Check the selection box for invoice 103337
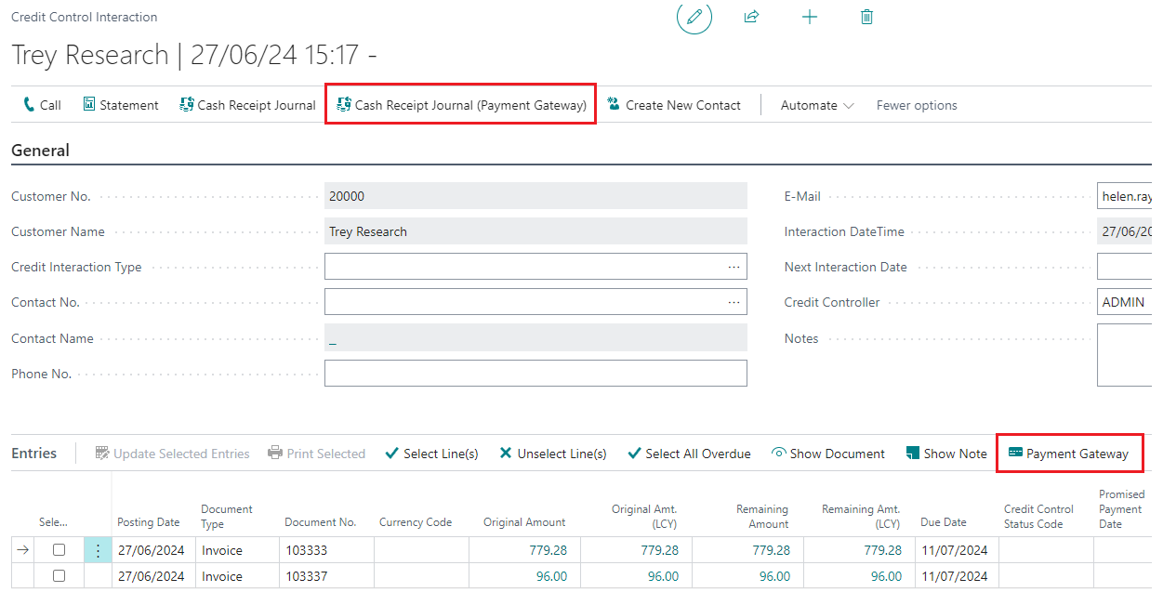The height and width of the screenshot is (592, 1163). [x=59, y=575]
